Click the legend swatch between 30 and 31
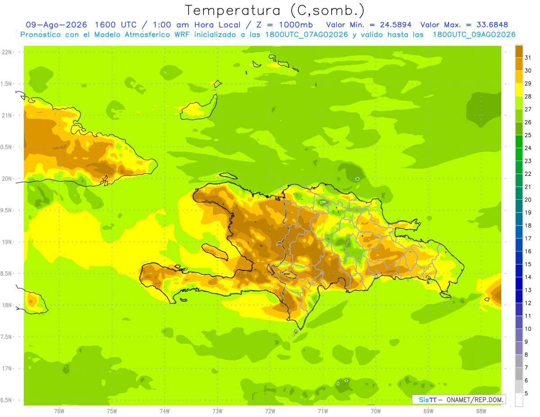Image resolution: width=540 pixels, height=417 pixels. pos(519,64)
